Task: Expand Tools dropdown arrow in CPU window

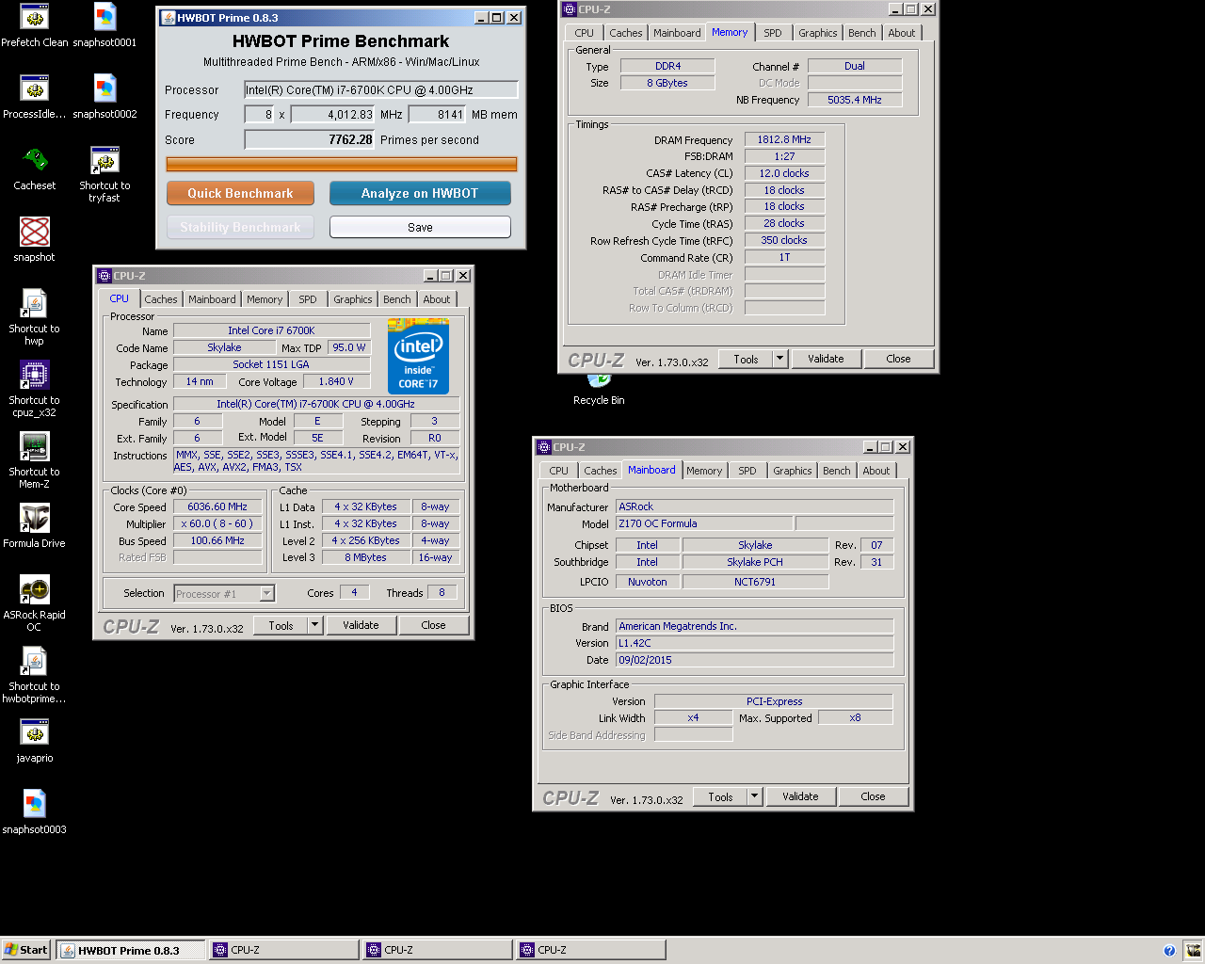Action: (x=315, y=625)
